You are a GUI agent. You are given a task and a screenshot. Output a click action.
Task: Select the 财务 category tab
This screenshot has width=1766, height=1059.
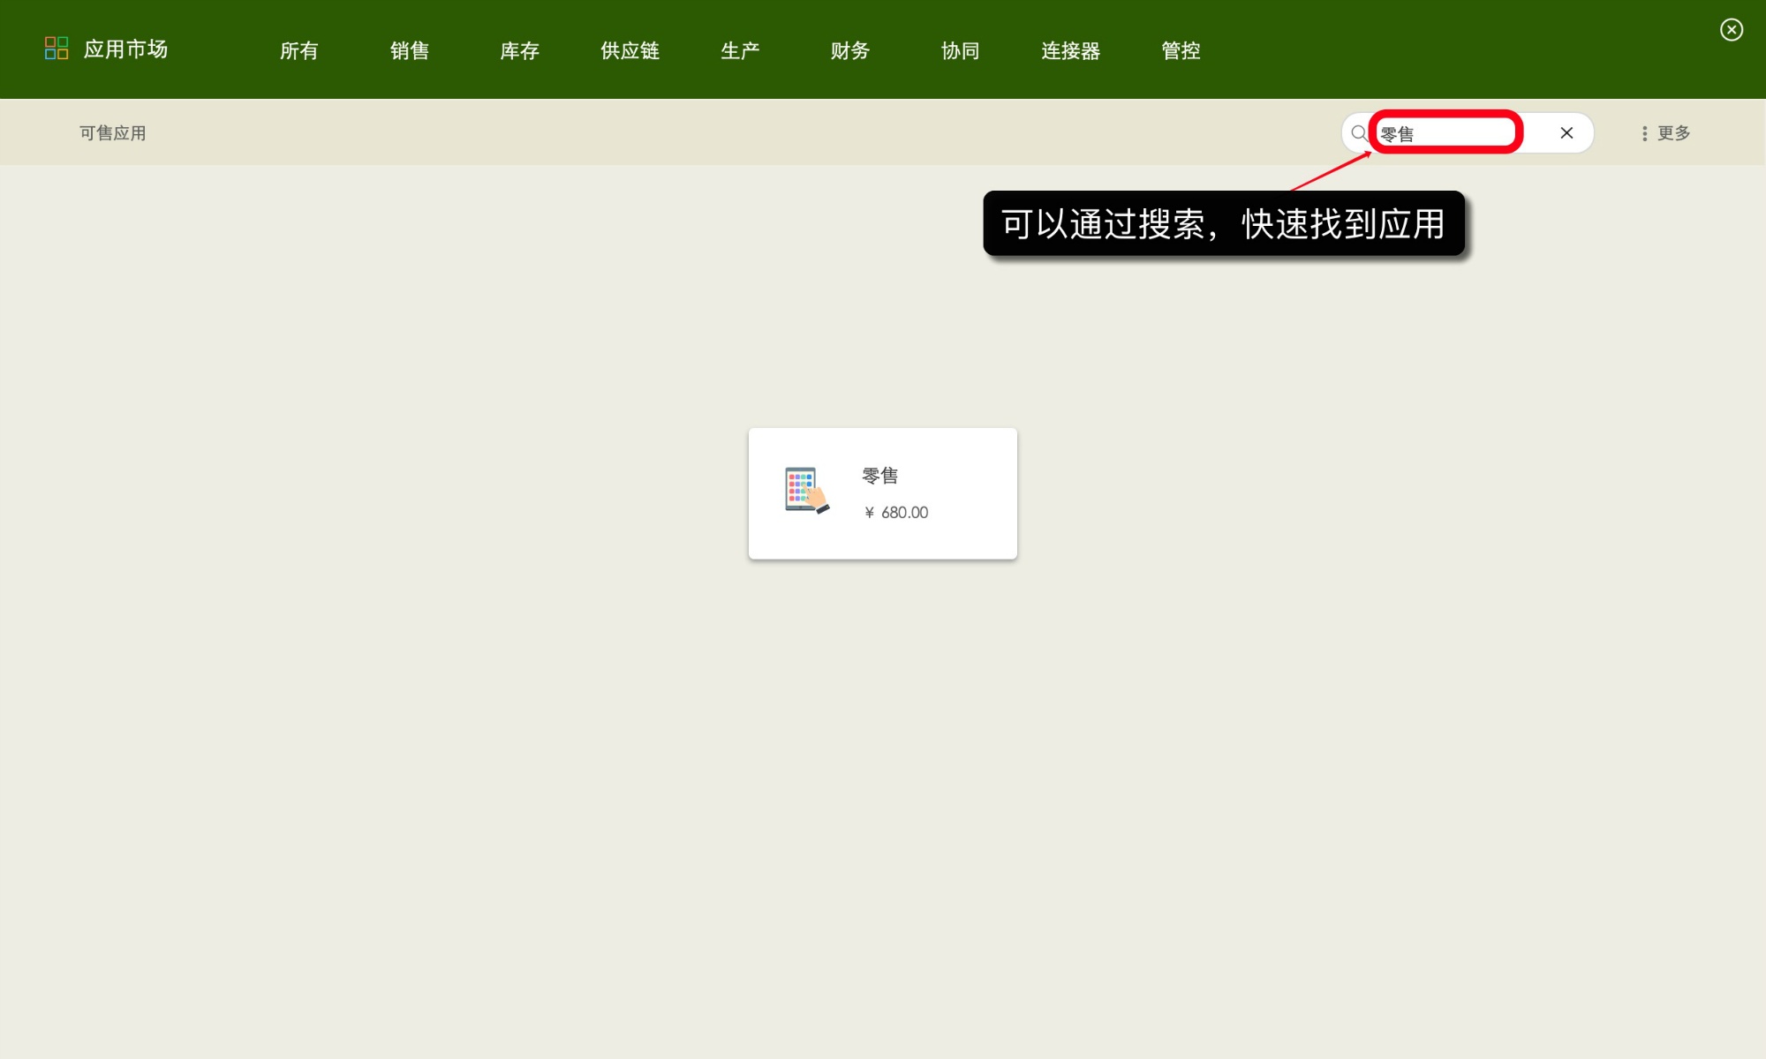click(x=850, y=50)
